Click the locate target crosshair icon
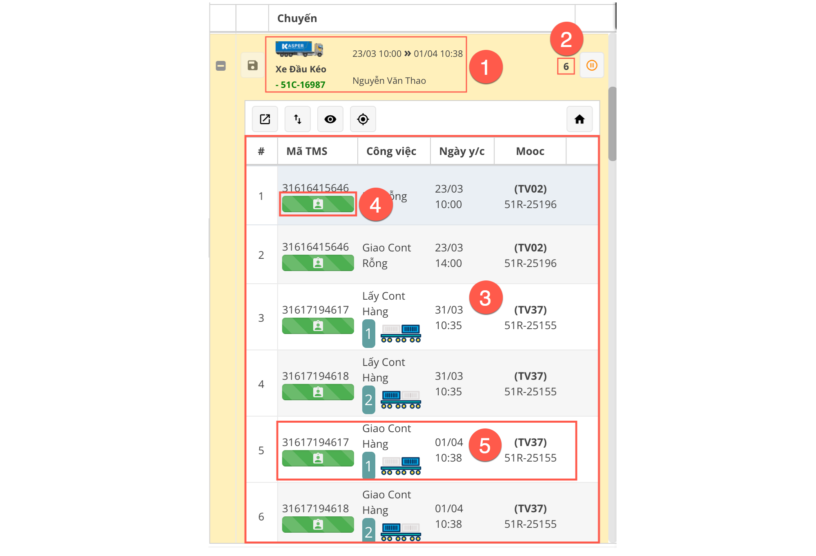Screen dimensions: 816x556 coord(363,119)
